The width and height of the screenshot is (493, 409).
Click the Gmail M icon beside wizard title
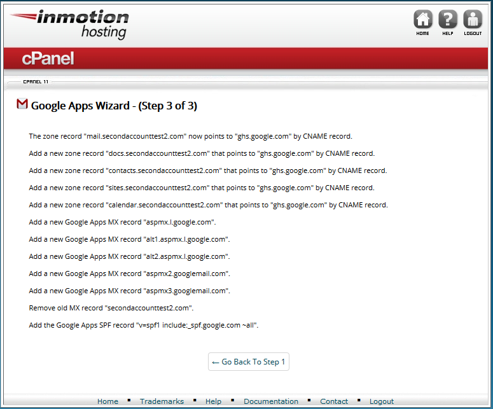pos(22,104)
